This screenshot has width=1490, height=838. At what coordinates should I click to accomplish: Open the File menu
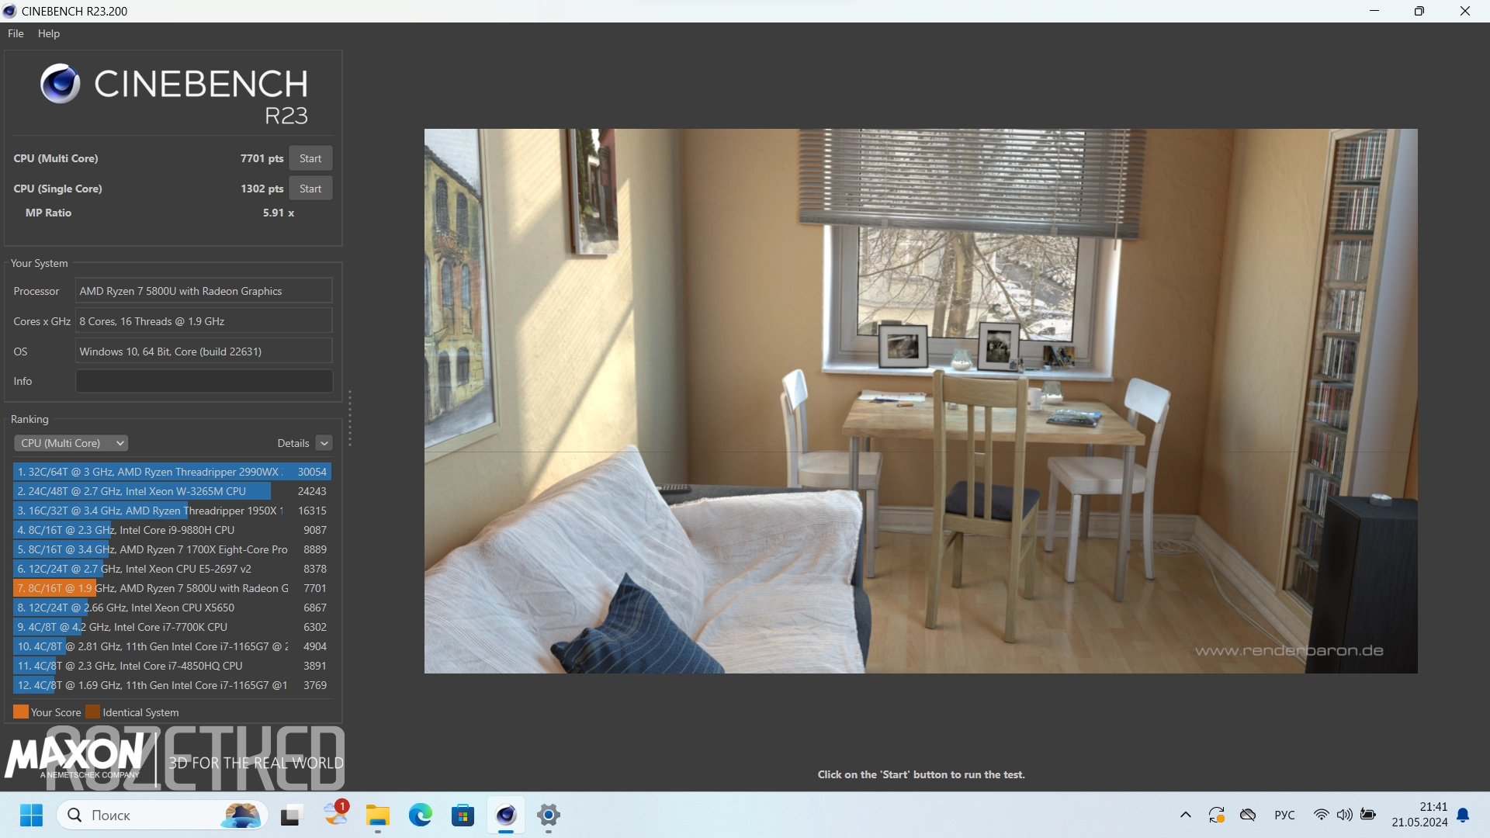(16, 33)
